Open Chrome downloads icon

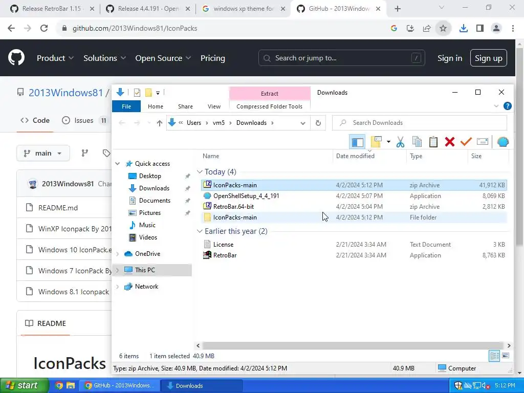(x=463, y=29)
